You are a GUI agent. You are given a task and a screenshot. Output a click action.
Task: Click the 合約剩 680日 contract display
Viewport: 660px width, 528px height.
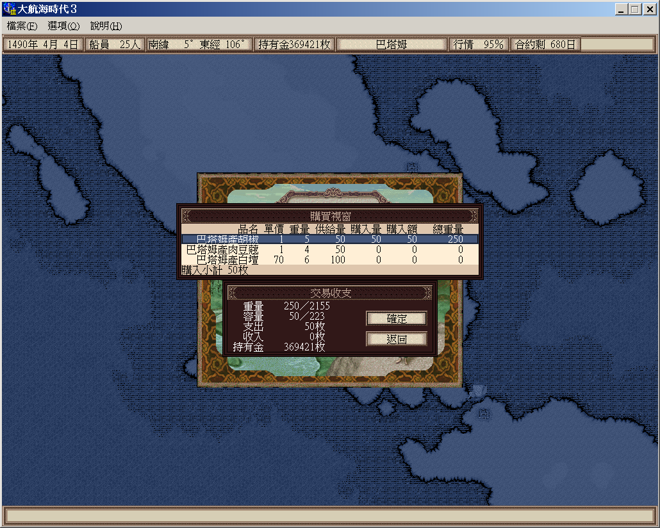(545, 45)
